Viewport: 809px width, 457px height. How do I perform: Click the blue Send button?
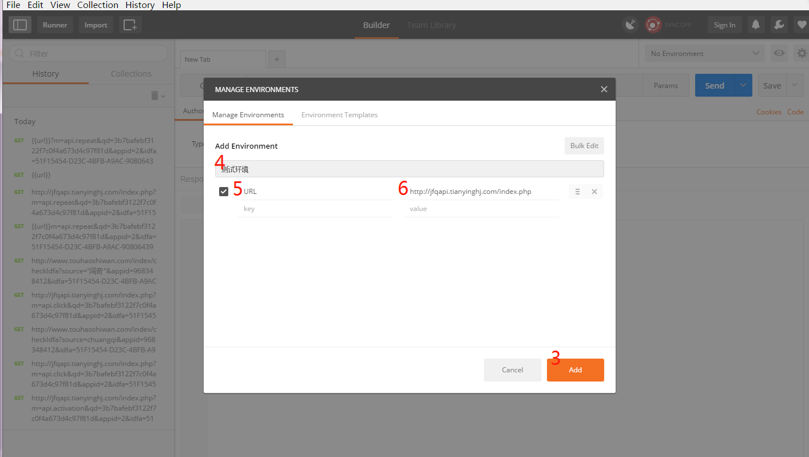[715, 85]
